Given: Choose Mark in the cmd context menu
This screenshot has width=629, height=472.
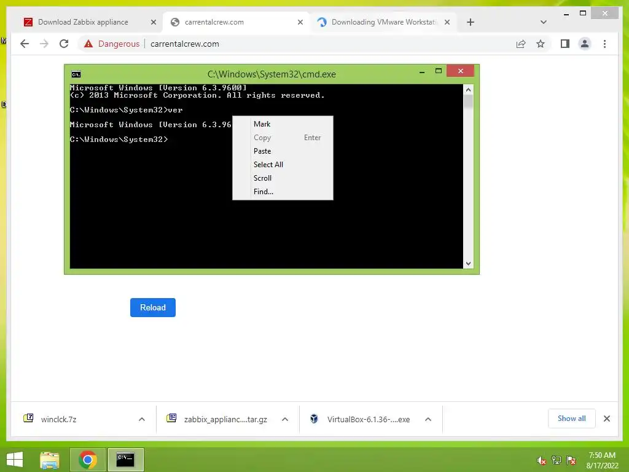Looking at the screenshot, I should [283, 124].
